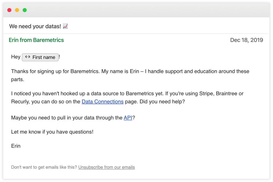273x182 pixels.
Task: Click the Hey greeting word
Action: 16,57
